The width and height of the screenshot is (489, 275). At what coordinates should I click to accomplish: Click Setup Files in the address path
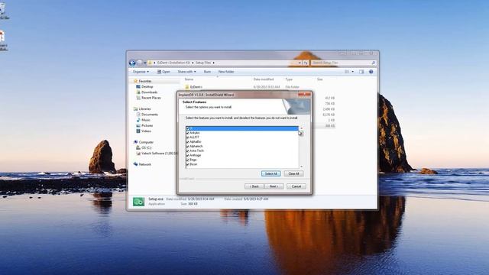[203, 63]
